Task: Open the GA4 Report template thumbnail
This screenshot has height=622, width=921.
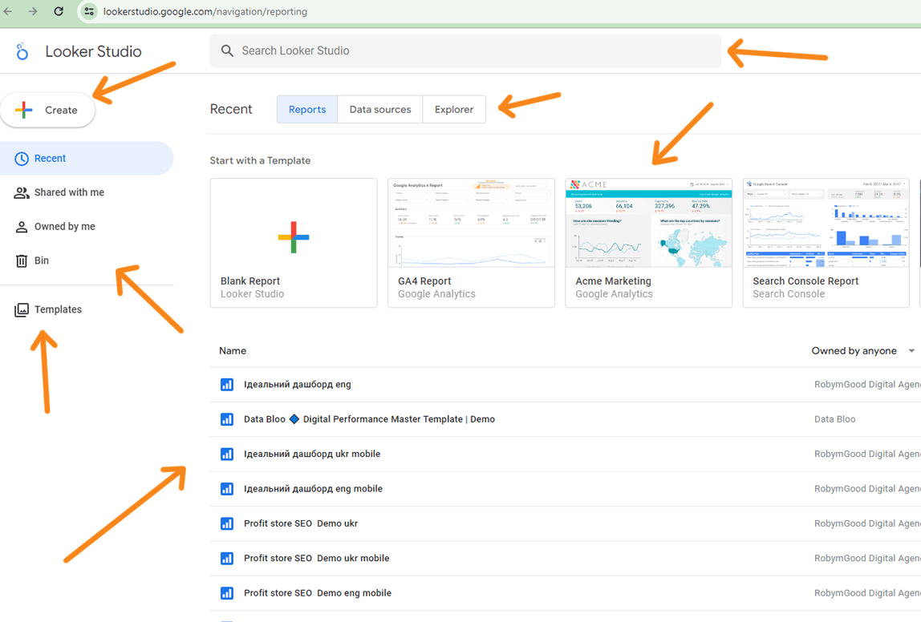Action: tap(471, 223)
